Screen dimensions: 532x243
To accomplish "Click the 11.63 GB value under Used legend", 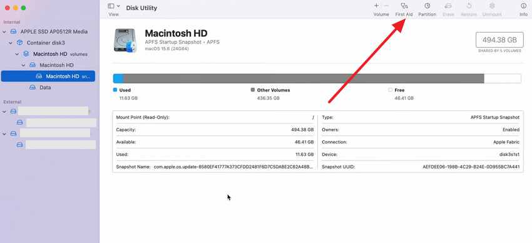I will click(128, 98).
